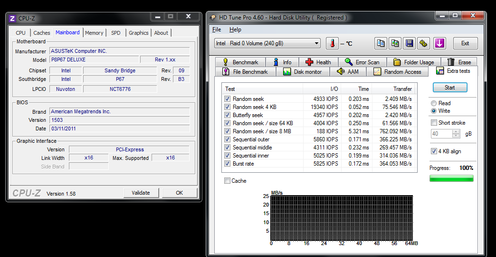Click the green progress bar at 100%
The height and width of the screenshot is (257, 496).
pos(451,178)
